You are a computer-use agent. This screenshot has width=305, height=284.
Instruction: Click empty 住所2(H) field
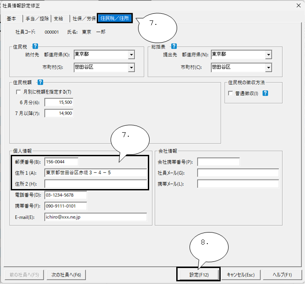tap(95, 184)
